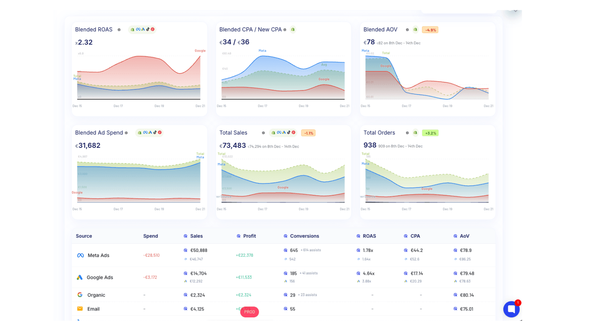The height and width of the screenshot is (331, 590).
Task: Click the Shopify icon on Blended ROAS card
Action: [x=133, y=29]
